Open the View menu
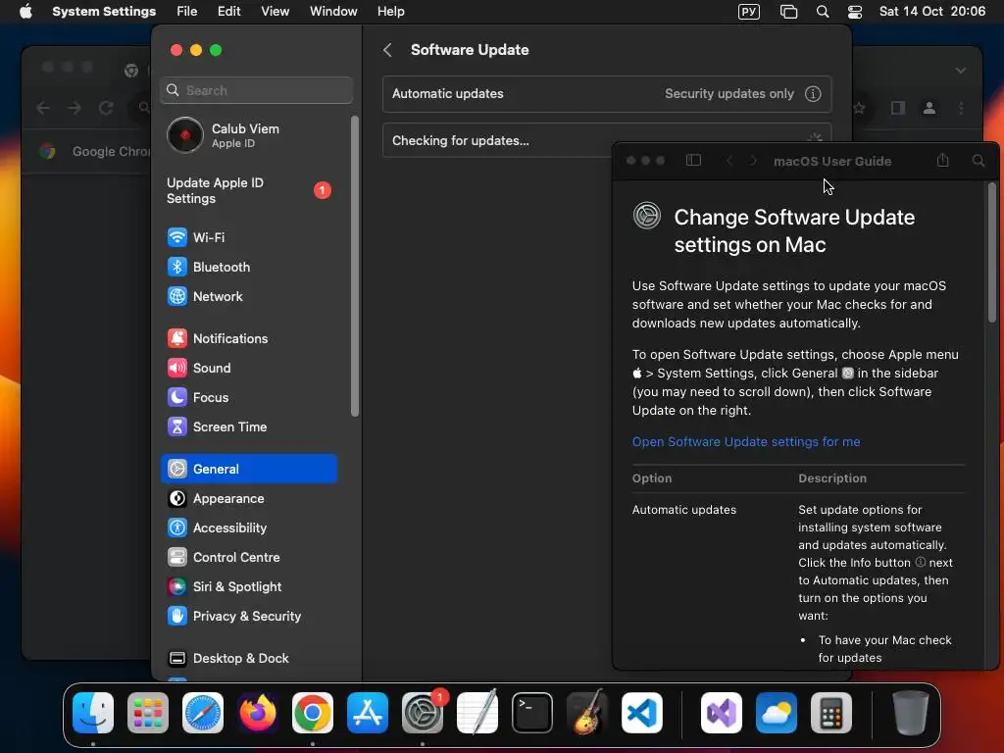This screenshot has height=753, width=1004. 276,12
